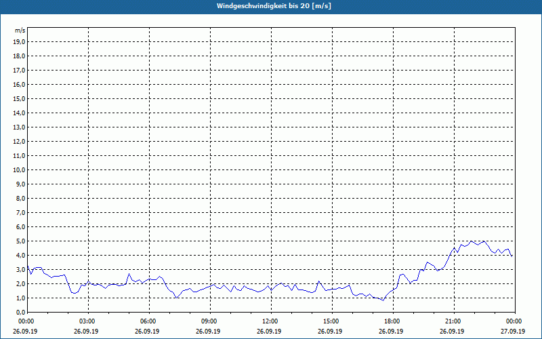Click the '18,0' y-axis label
The width and height of the screenshot is (542, 339).
click(x=19, y=56)
